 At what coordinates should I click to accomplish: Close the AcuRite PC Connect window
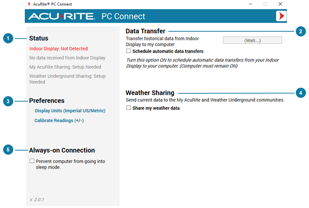click(x=280, y=4)
